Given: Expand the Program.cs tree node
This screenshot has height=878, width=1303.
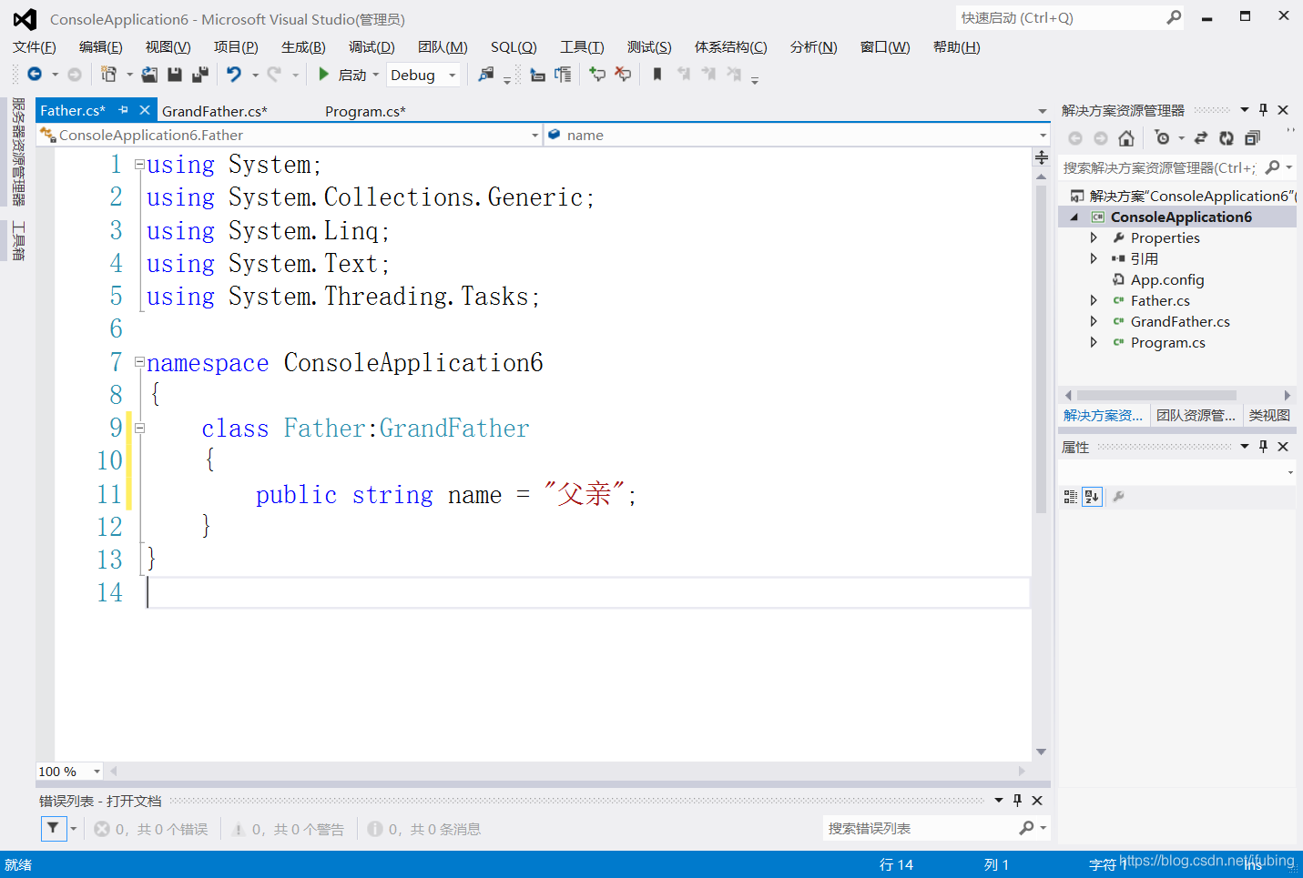Looking at the screenshot, I should [1094, 342].
